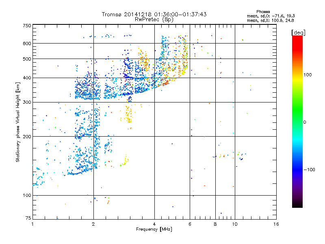The image size is (325, 244).
Task: Click the rainbow phase colorbar
Action: tap(297, 121)
